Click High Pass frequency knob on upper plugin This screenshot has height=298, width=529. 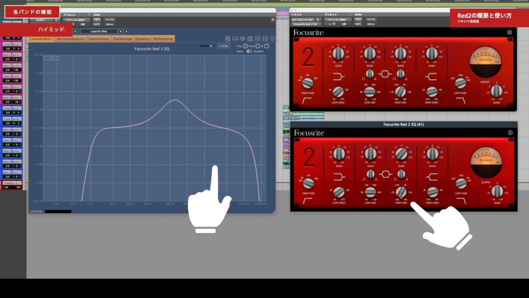point(307,83)
